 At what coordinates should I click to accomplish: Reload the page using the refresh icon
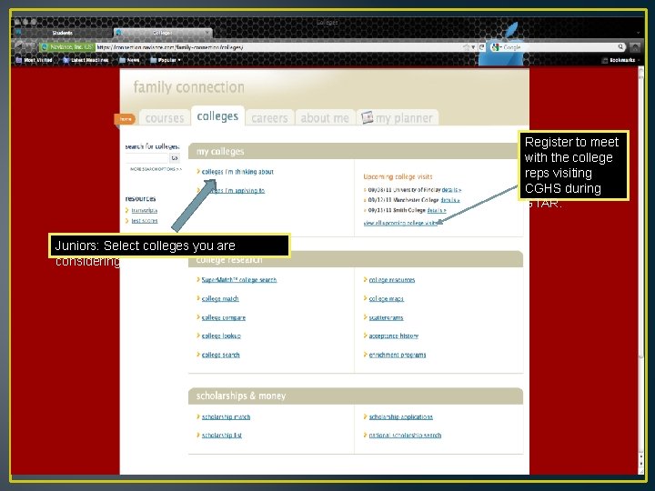point(481,47)
